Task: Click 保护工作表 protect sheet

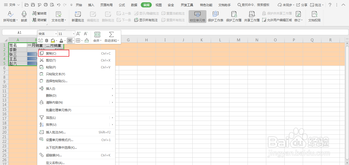Action: [215, 17]
